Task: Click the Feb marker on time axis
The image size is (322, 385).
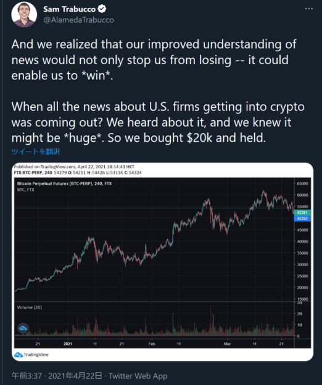Action: point(152,344)
